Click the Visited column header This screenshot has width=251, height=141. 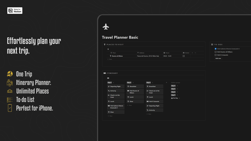(x=186, y=53)
